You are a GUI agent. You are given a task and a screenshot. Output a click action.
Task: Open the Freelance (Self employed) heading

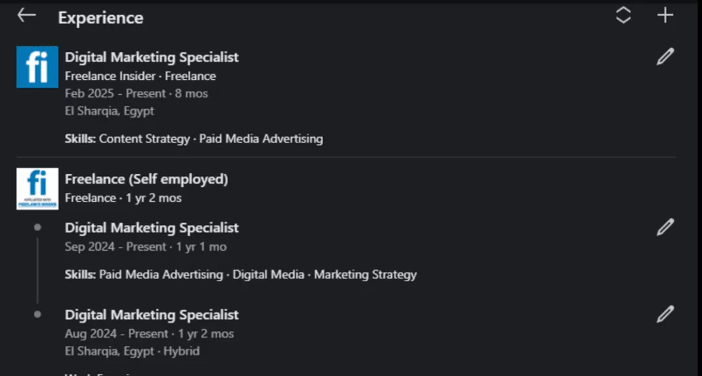[x=146, y=179]
